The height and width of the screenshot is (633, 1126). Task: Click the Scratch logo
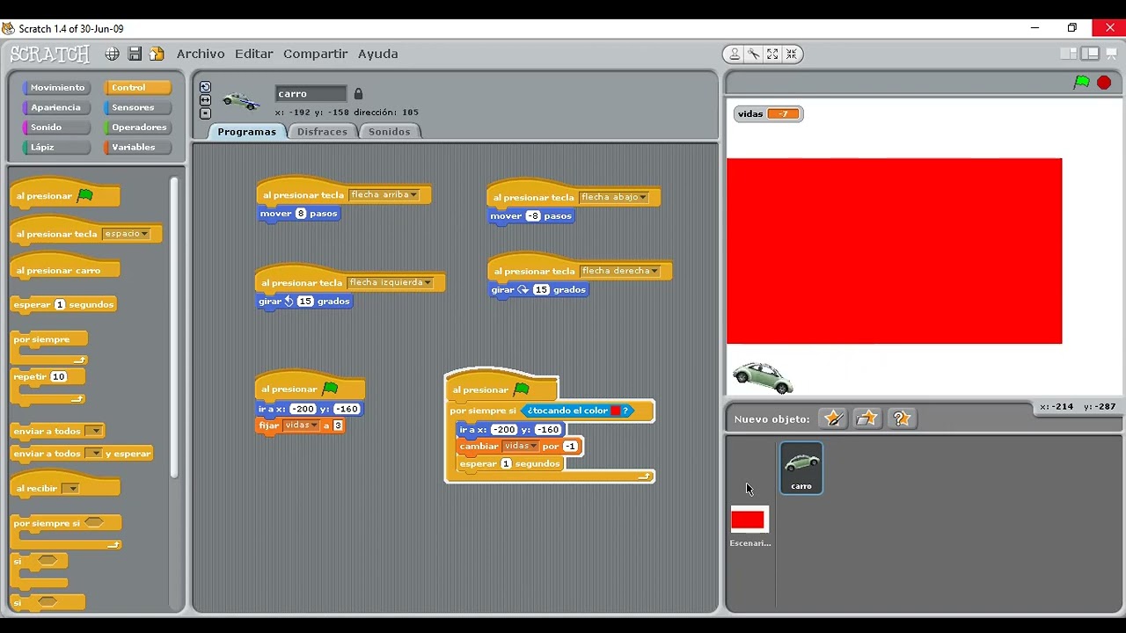click(x=50, y=55)
